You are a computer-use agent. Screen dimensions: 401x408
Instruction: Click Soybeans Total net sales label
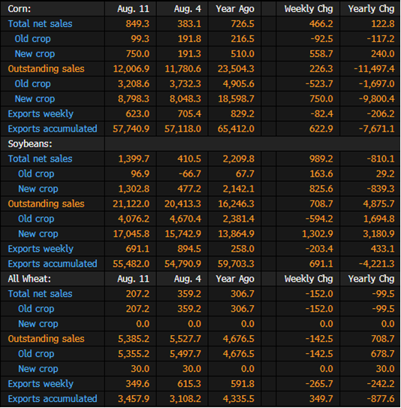pyautogui.click(x=40, y=159)
